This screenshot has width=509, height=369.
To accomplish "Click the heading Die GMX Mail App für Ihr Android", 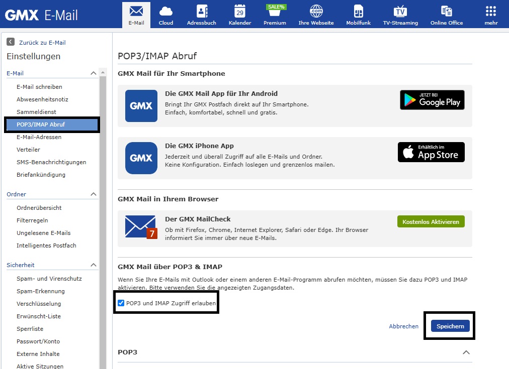I will tap(221, 93).
